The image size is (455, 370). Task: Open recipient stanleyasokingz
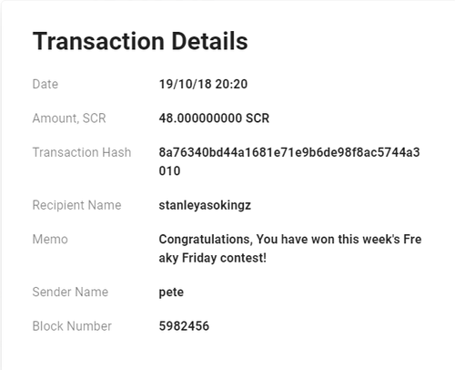[205, 205]
